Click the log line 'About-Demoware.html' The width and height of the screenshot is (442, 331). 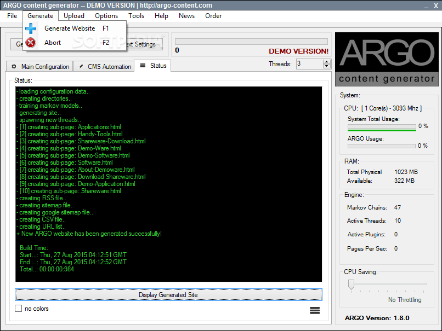(x=76, y=170)
